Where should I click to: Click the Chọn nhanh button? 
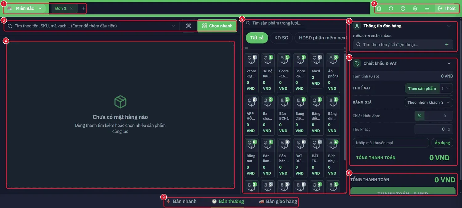point(217,26)
